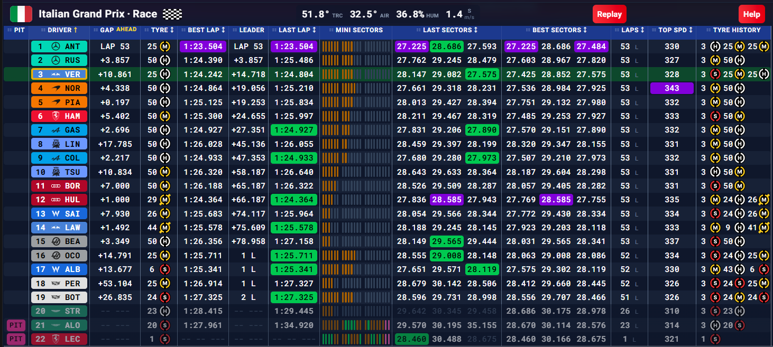The image size is (773, 347).
Task: Select the SAI driver badge
Action: [59, 213]
